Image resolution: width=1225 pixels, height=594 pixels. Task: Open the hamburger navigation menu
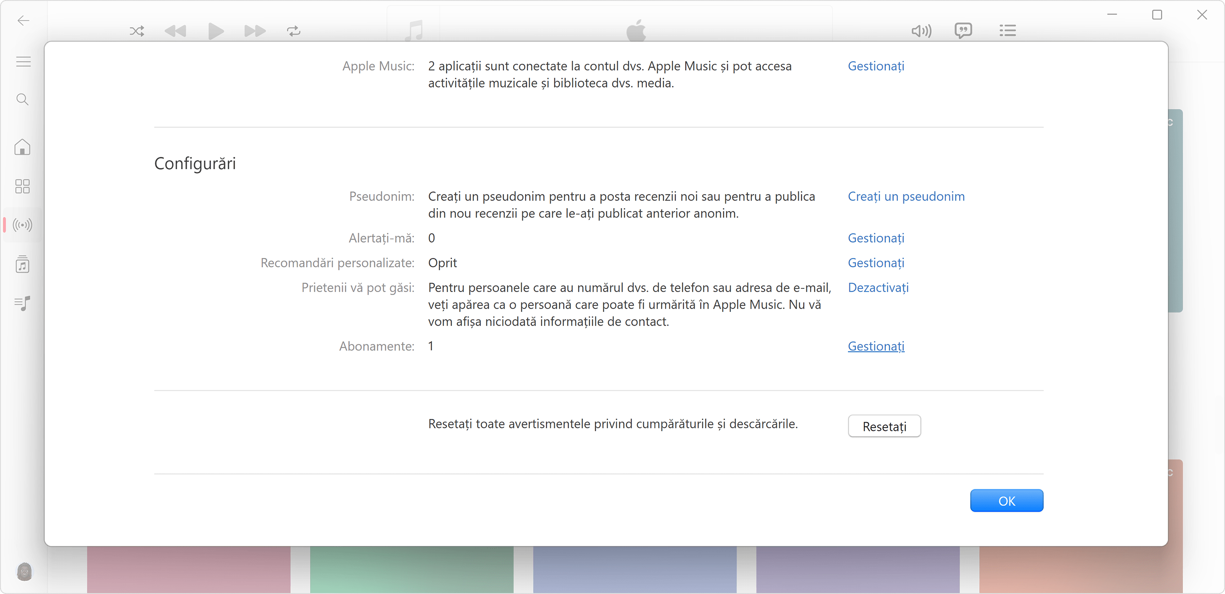click(22, 61)
